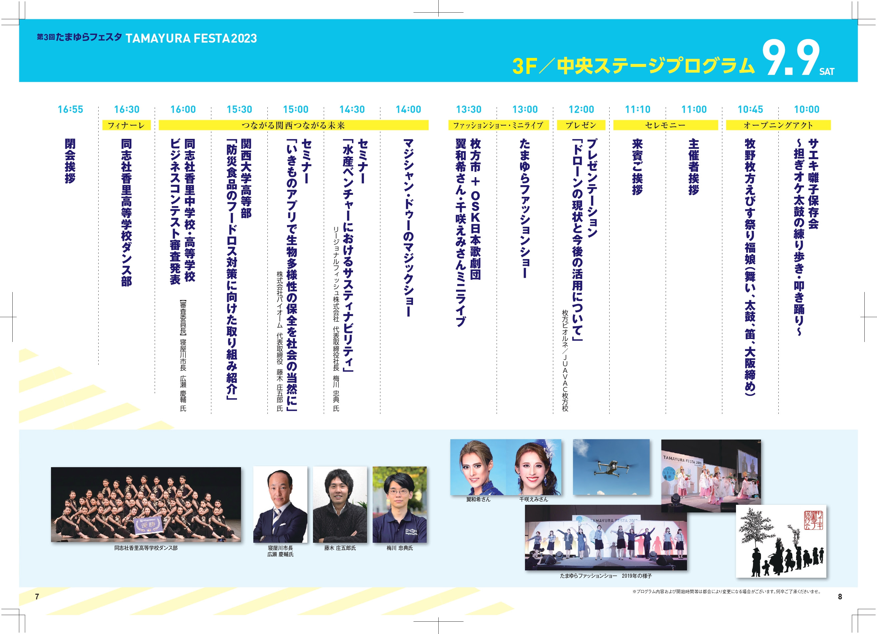The width and height of the screenshot is (877, 634).
Task: Click the たまゆらファッションショー program entry
Action: pos(525,208)
